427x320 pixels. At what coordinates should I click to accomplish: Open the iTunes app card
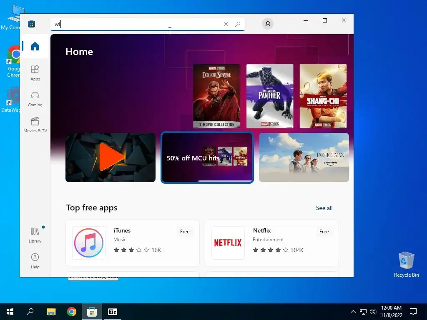pos(133,243)
